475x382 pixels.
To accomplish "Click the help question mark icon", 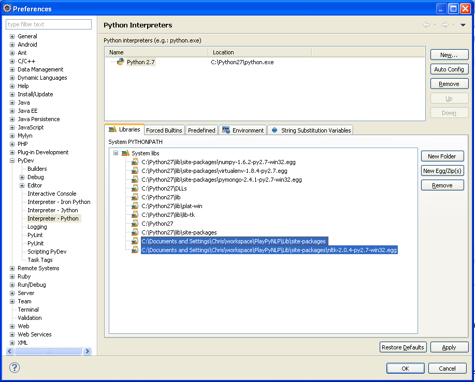I will [14, 368].
